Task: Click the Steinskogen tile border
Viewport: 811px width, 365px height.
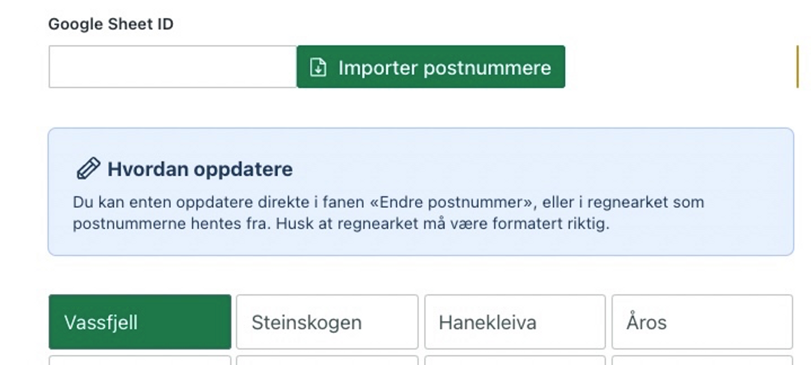Action: (x=327, y=297)
